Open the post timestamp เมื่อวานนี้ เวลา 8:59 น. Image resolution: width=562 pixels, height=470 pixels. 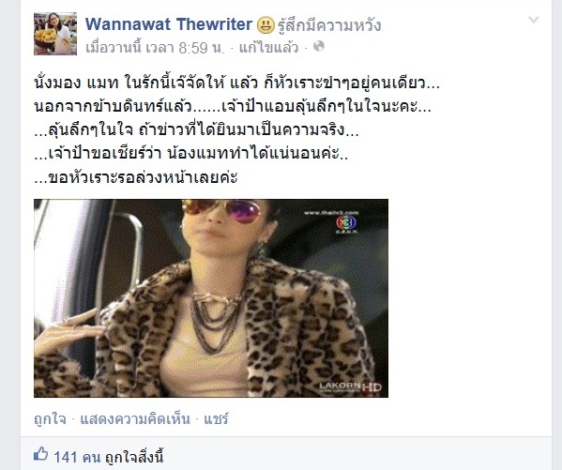155,47
